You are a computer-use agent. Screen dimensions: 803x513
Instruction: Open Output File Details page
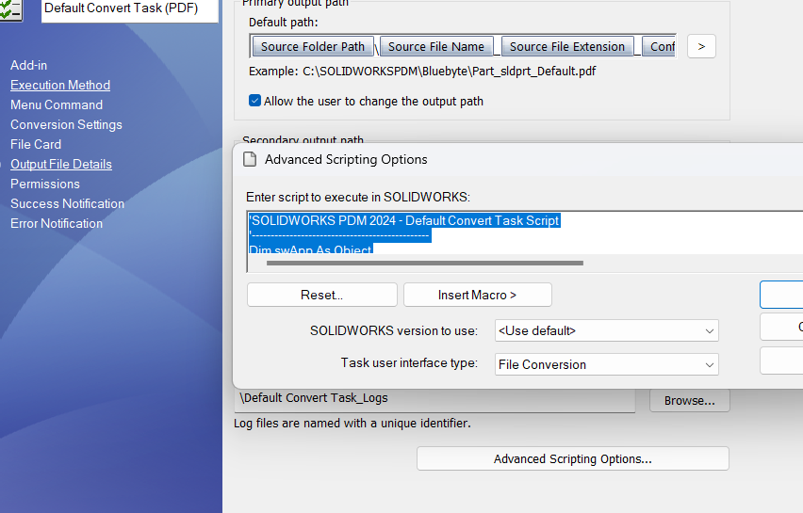pyautogui.click(x=61, y=164)
